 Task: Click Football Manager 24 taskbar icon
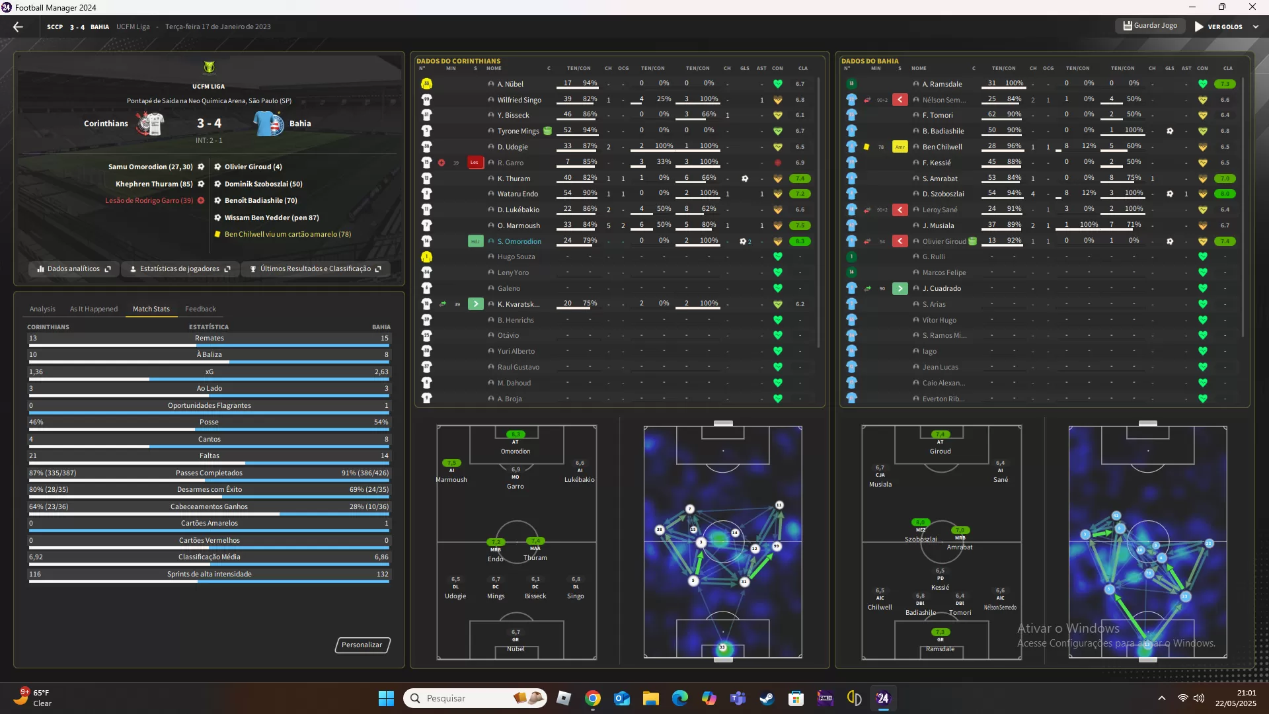[883, 698]
